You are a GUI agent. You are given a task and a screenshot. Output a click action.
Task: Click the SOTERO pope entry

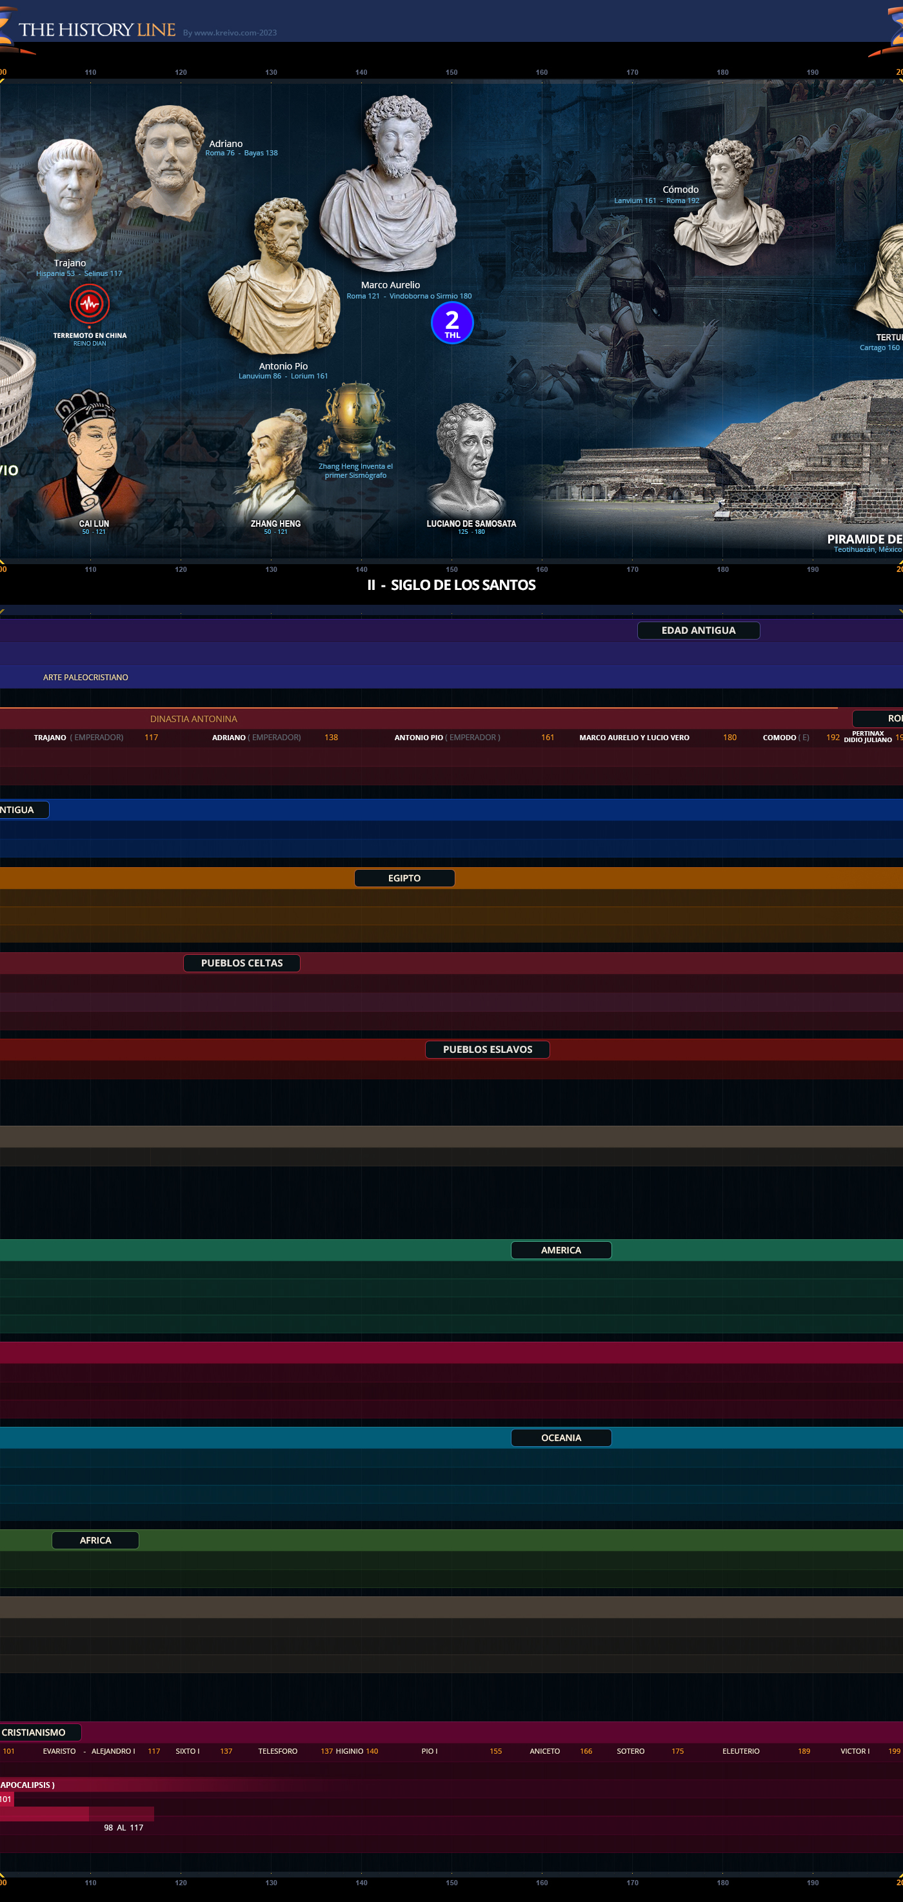click(x=631, y=1751)
